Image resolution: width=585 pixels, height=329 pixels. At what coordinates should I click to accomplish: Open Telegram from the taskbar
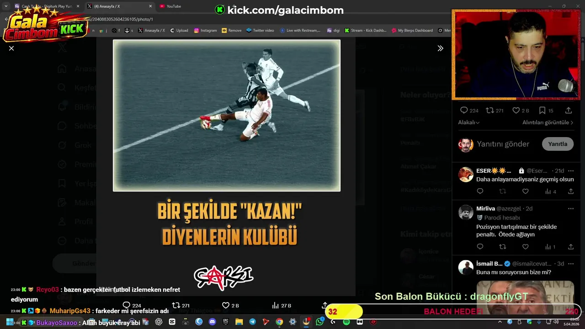(x=252, y=322)
